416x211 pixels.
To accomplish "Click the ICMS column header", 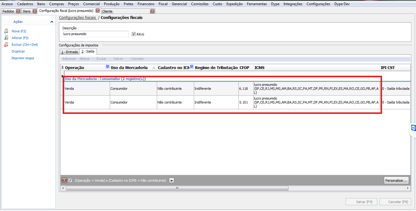I will (316, 67).
